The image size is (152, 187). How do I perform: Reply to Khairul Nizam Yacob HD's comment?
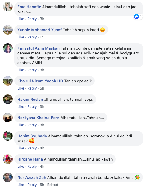pyautogui.click(x=32, y=88)
